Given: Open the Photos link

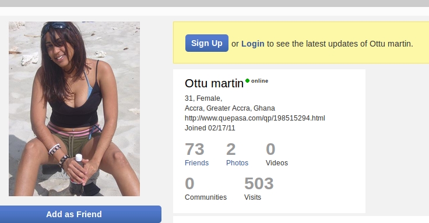Looking at the screenshot, I should [237, 163].
